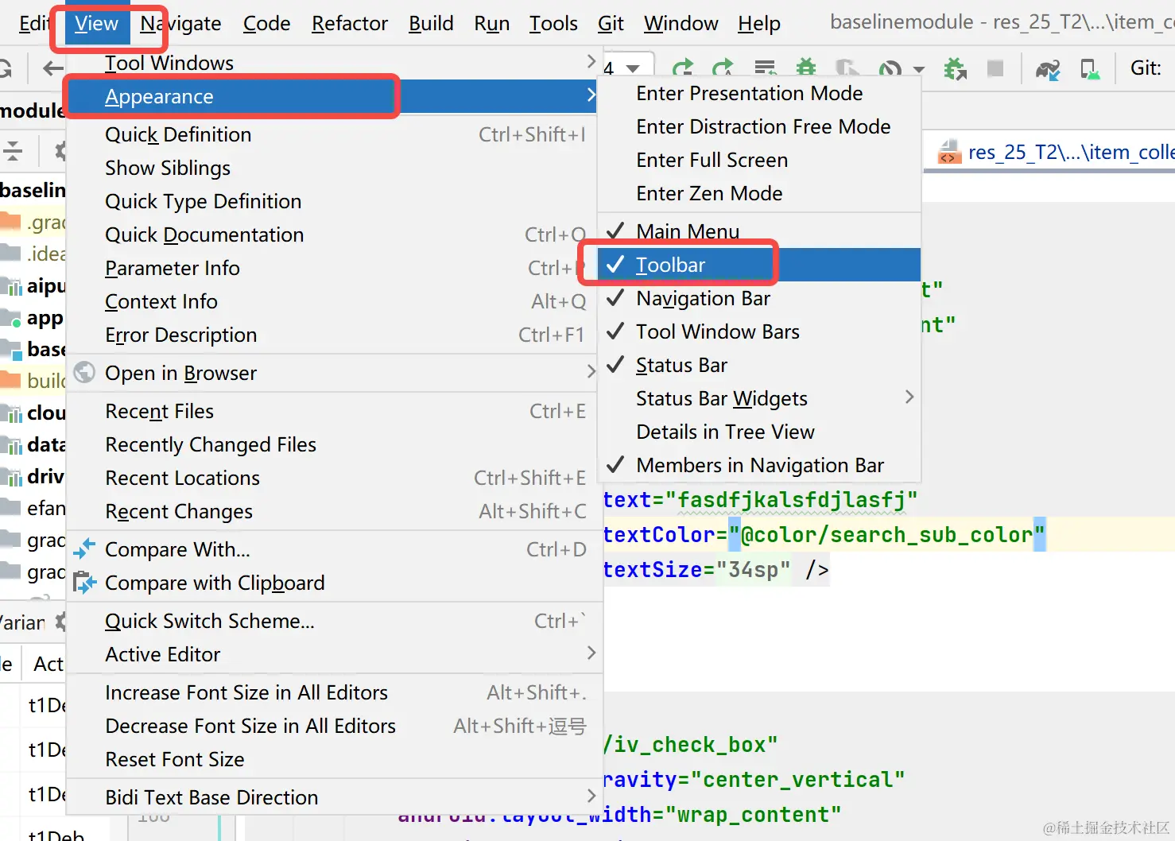Click the Project panel settings gear icon
The image size is (1175, 841).
[60, 149]
